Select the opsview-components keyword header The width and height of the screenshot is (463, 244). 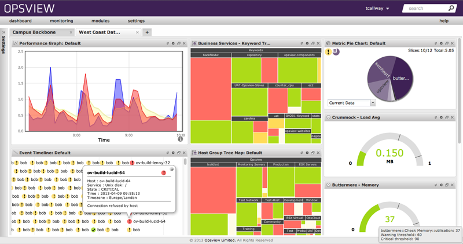pyautogui.click(x=299, y=55)
